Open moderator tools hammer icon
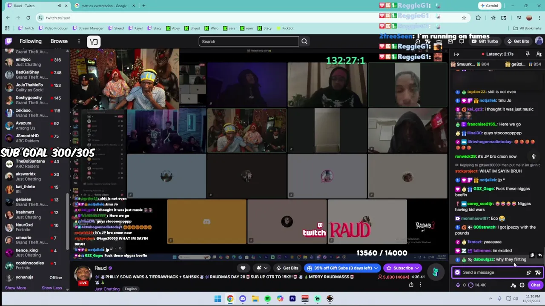Screen dimensions: 545x306 tap(513, 285)
